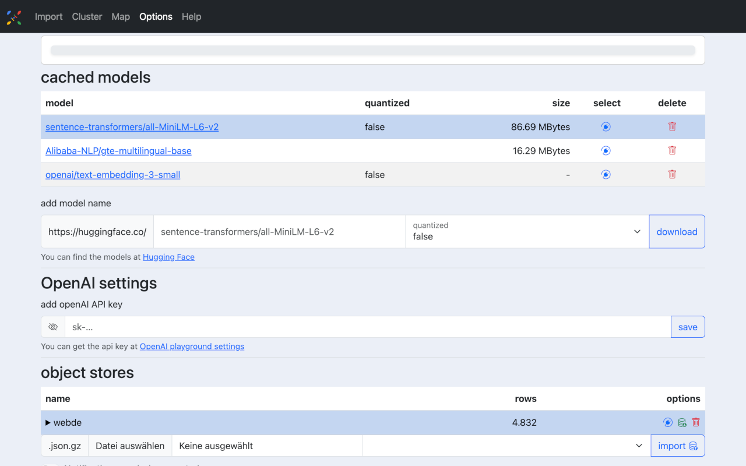Click the 'quantized' column header

pyautogui.click(x=387, y=103)
